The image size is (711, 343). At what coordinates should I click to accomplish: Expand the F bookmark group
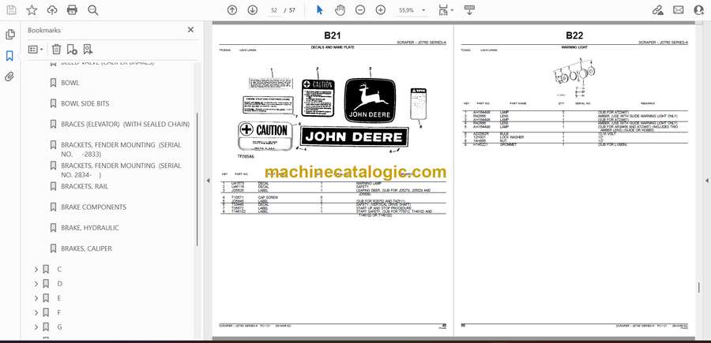click(x=36, y=313)
